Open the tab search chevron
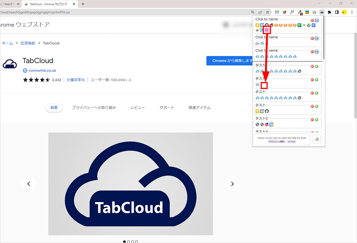Screen dimensions: 357x243 click(x=319, y=3)
